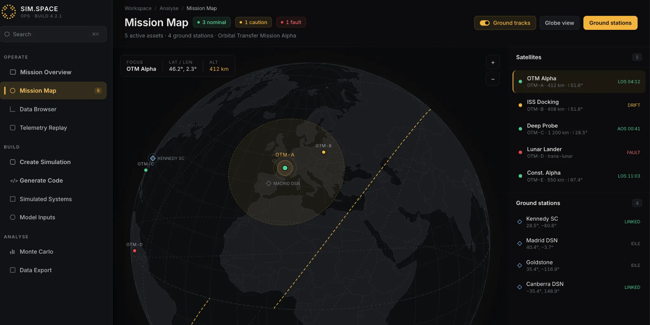
Task: Filter by the 1 fault status chip
Action: click(291, 22)
